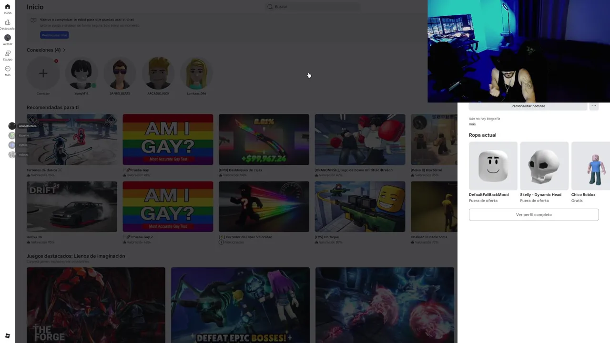Click 'Deriva 36' game title

coord(34,237)
